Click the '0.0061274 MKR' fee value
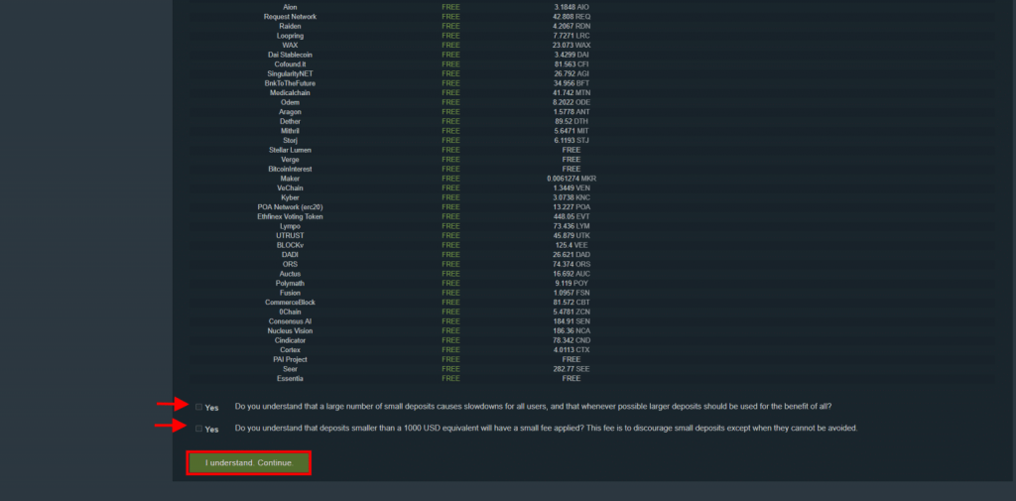Viewport: 1016px width, 501px height. click(x=571, y=179)
